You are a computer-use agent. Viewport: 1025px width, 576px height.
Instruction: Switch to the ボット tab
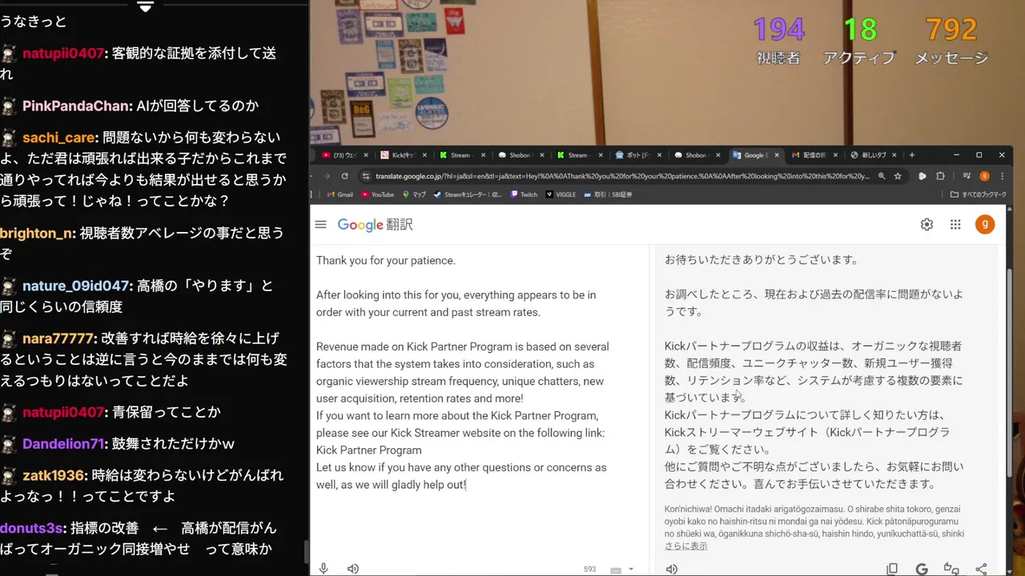pyautogui.click(x=637, y=155)
